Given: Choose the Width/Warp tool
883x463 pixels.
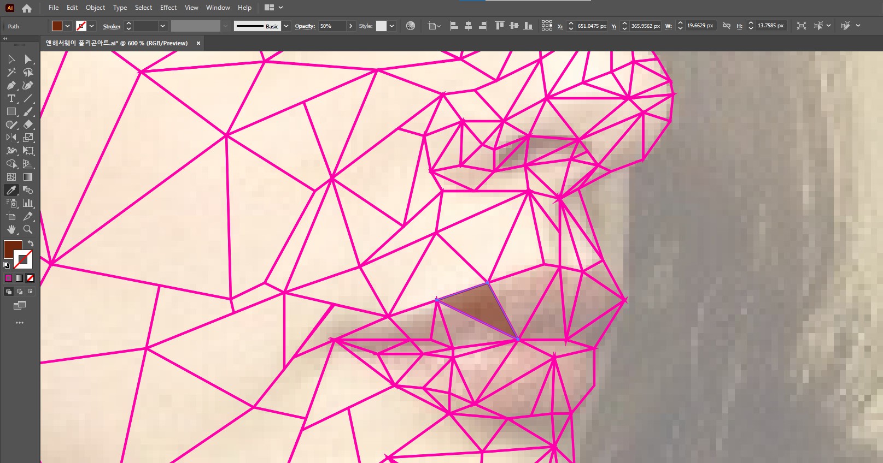Looking at the screenshot, I should coord(11,151).
